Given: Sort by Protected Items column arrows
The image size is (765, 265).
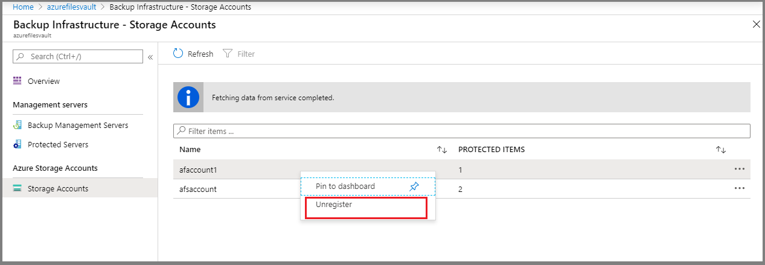Looking at the screenshot, I should [720, 150].
